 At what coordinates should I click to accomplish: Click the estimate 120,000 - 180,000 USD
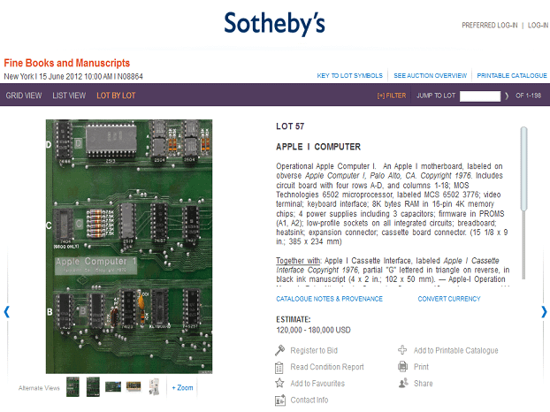313,330
